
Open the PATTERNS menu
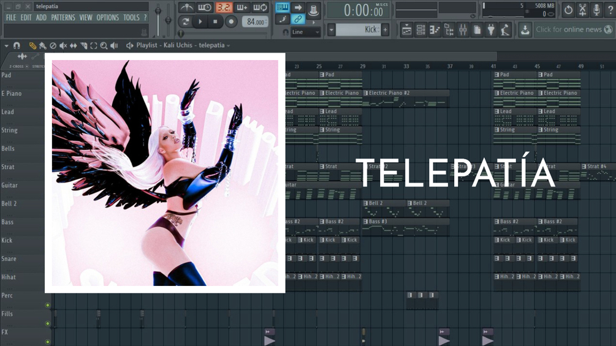(x=63, y=18)
